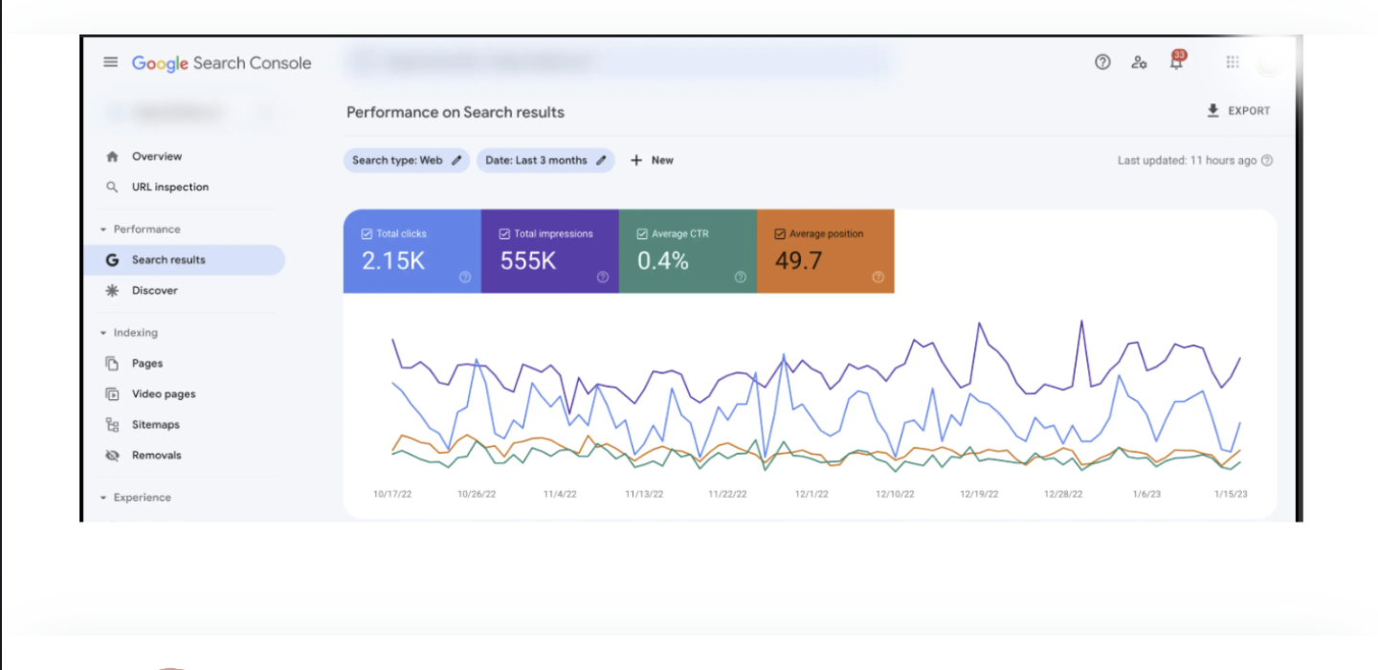Toggle the Average position checkbox
This screenshot has height=670, width=1378.
[780, 234]
